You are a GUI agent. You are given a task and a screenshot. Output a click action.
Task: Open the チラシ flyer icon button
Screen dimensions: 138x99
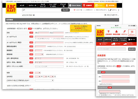[99, 5]
